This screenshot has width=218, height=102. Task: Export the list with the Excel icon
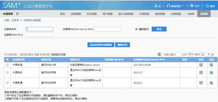click(x=159, y=54)
